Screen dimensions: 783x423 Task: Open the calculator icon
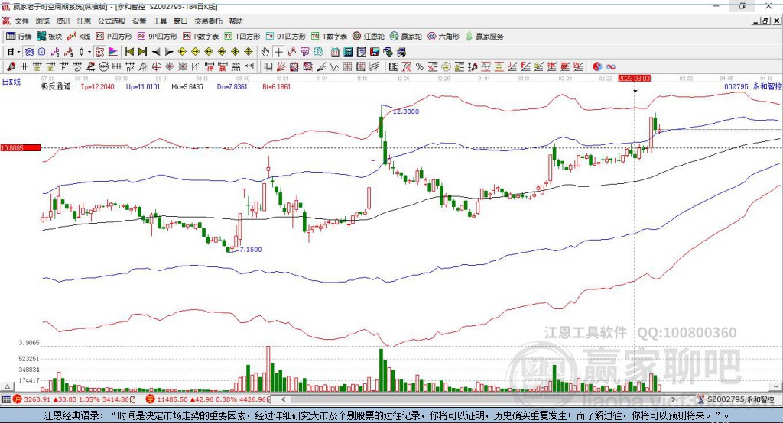(348, 52)
